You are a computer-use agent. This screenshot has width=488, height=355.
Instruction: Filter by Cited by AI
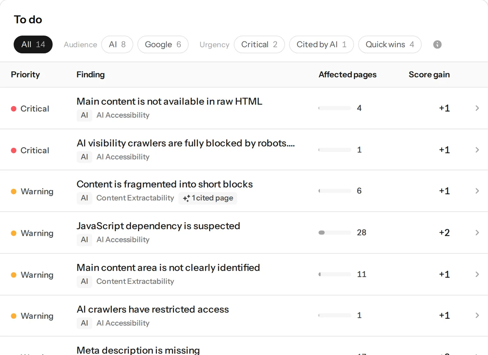(x=321, y=45)
